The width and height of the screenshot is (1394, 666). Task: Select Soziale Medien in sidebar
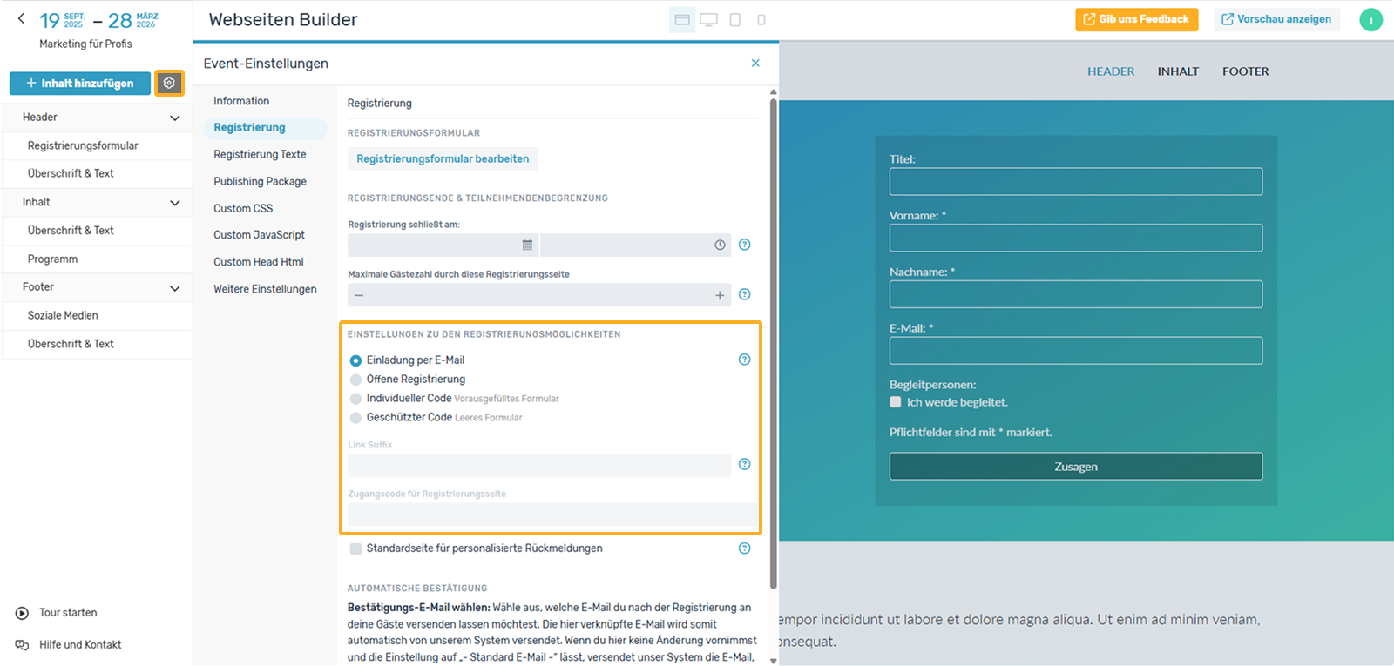(98, 315)
